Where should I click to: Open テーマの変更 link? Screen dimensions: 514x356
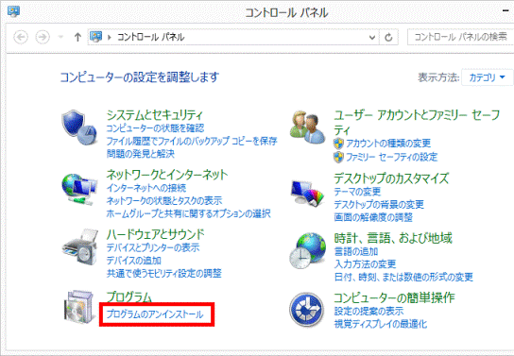357,192
